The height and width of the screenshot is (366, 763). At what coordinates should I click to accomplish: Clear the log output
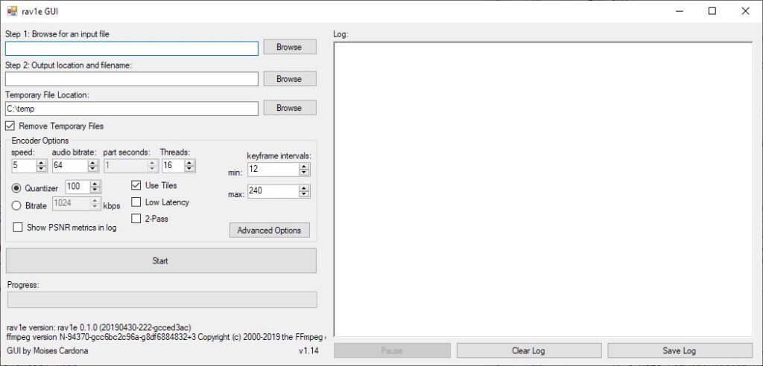529,350
